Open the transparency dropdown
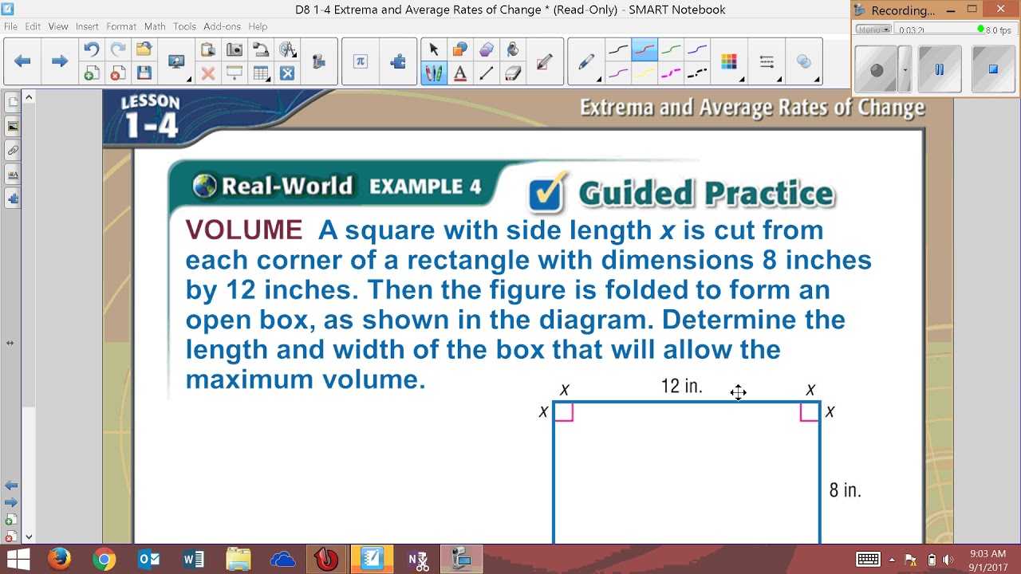Image resolution: width=1021 pixels, height=574 pixels. 805,62
